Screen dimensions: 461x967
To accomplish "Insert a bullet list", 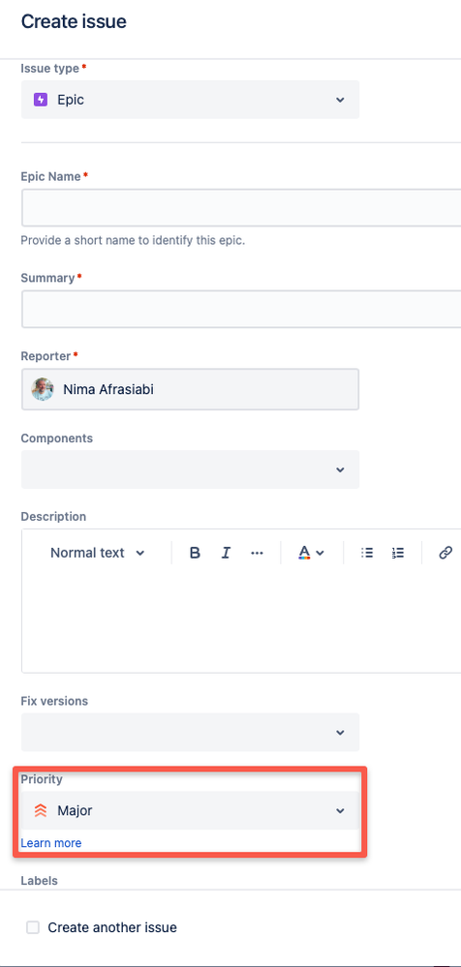I will (367, 553).
